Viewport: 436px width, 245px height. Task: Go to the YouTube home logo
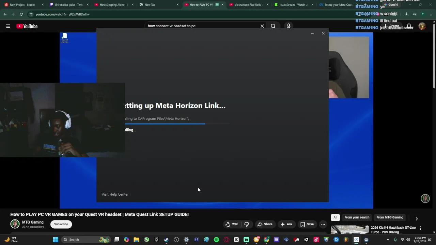point(27,26)
